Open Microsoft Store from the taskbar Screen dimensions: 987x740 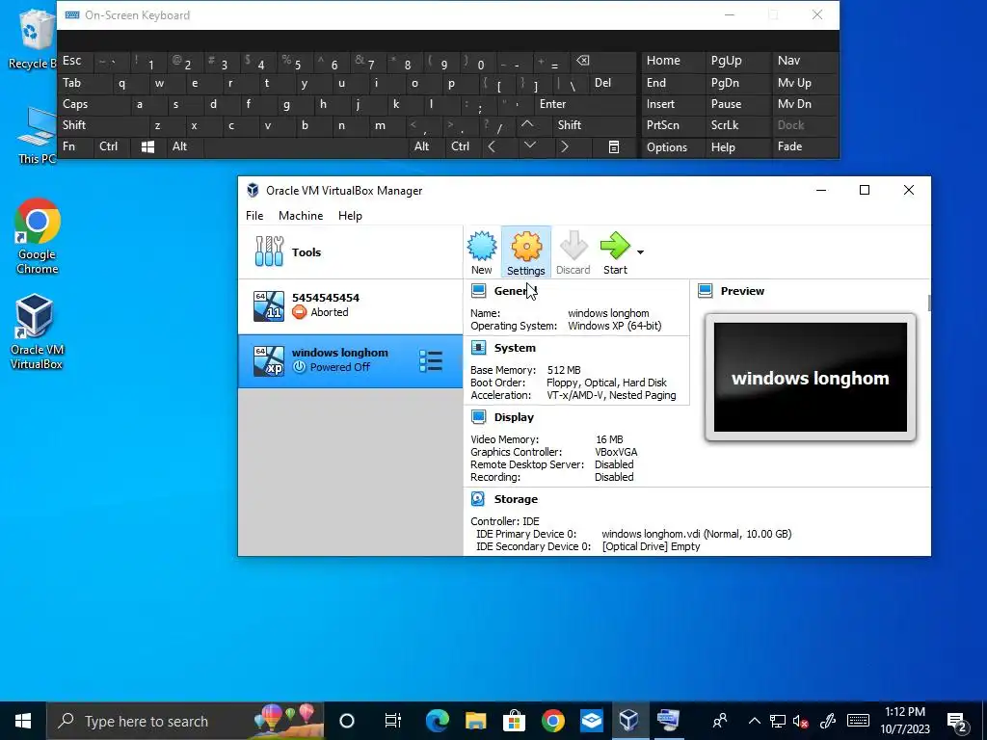[x=515, y=721]
